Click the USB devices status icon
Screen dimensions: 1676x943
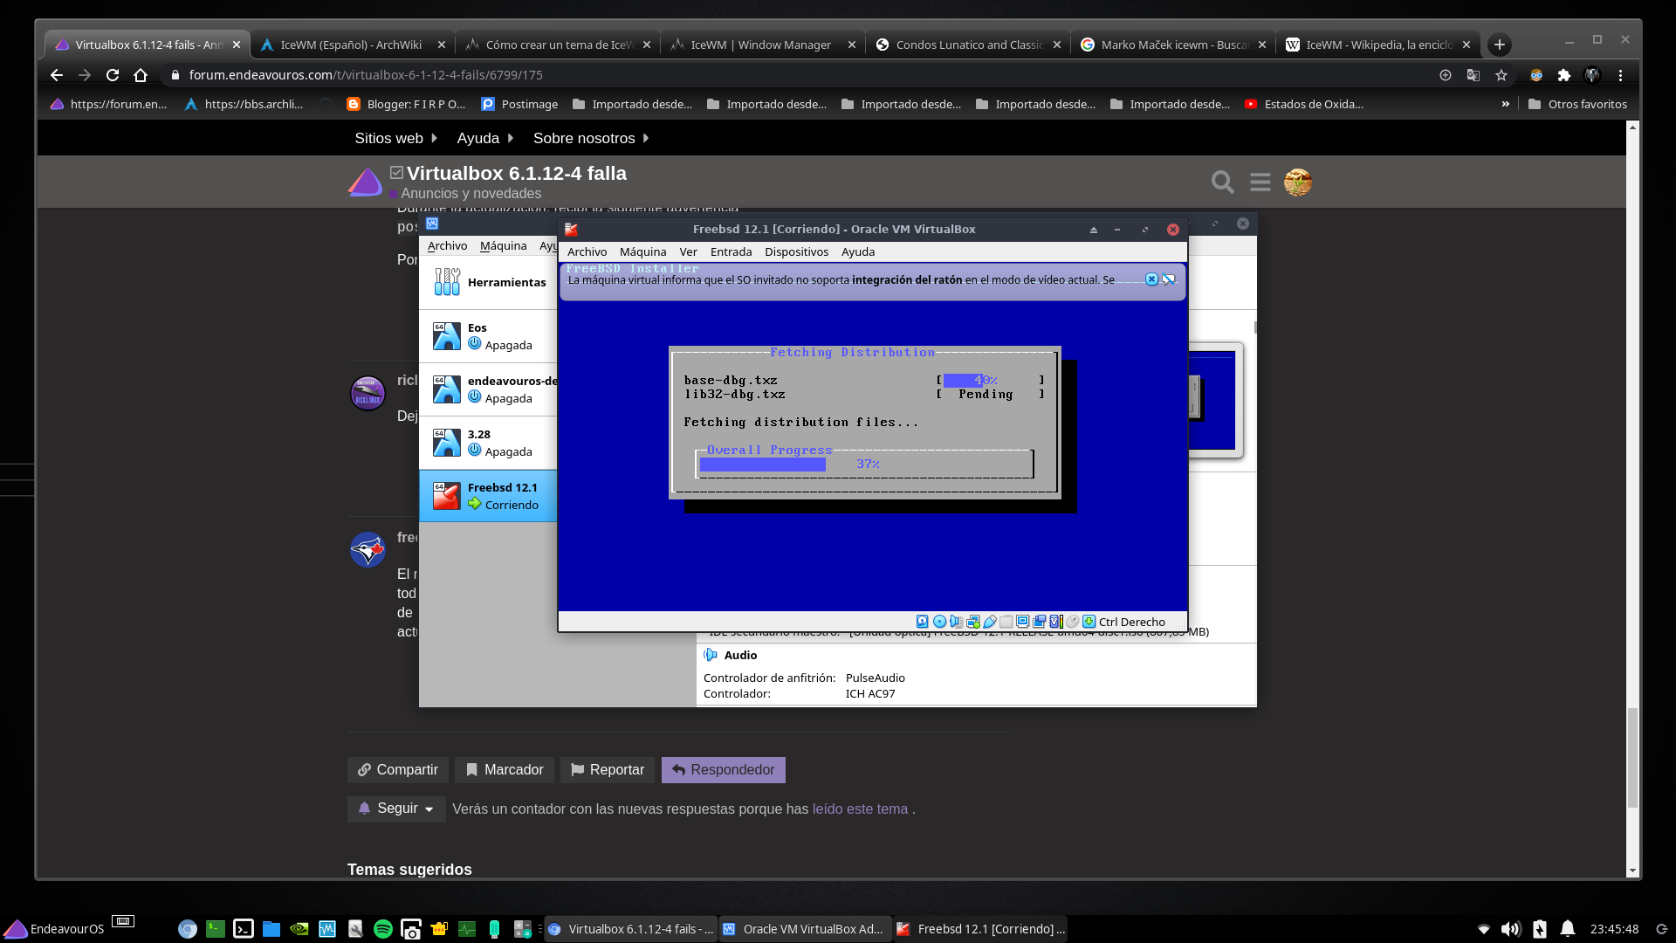point(990,622)
